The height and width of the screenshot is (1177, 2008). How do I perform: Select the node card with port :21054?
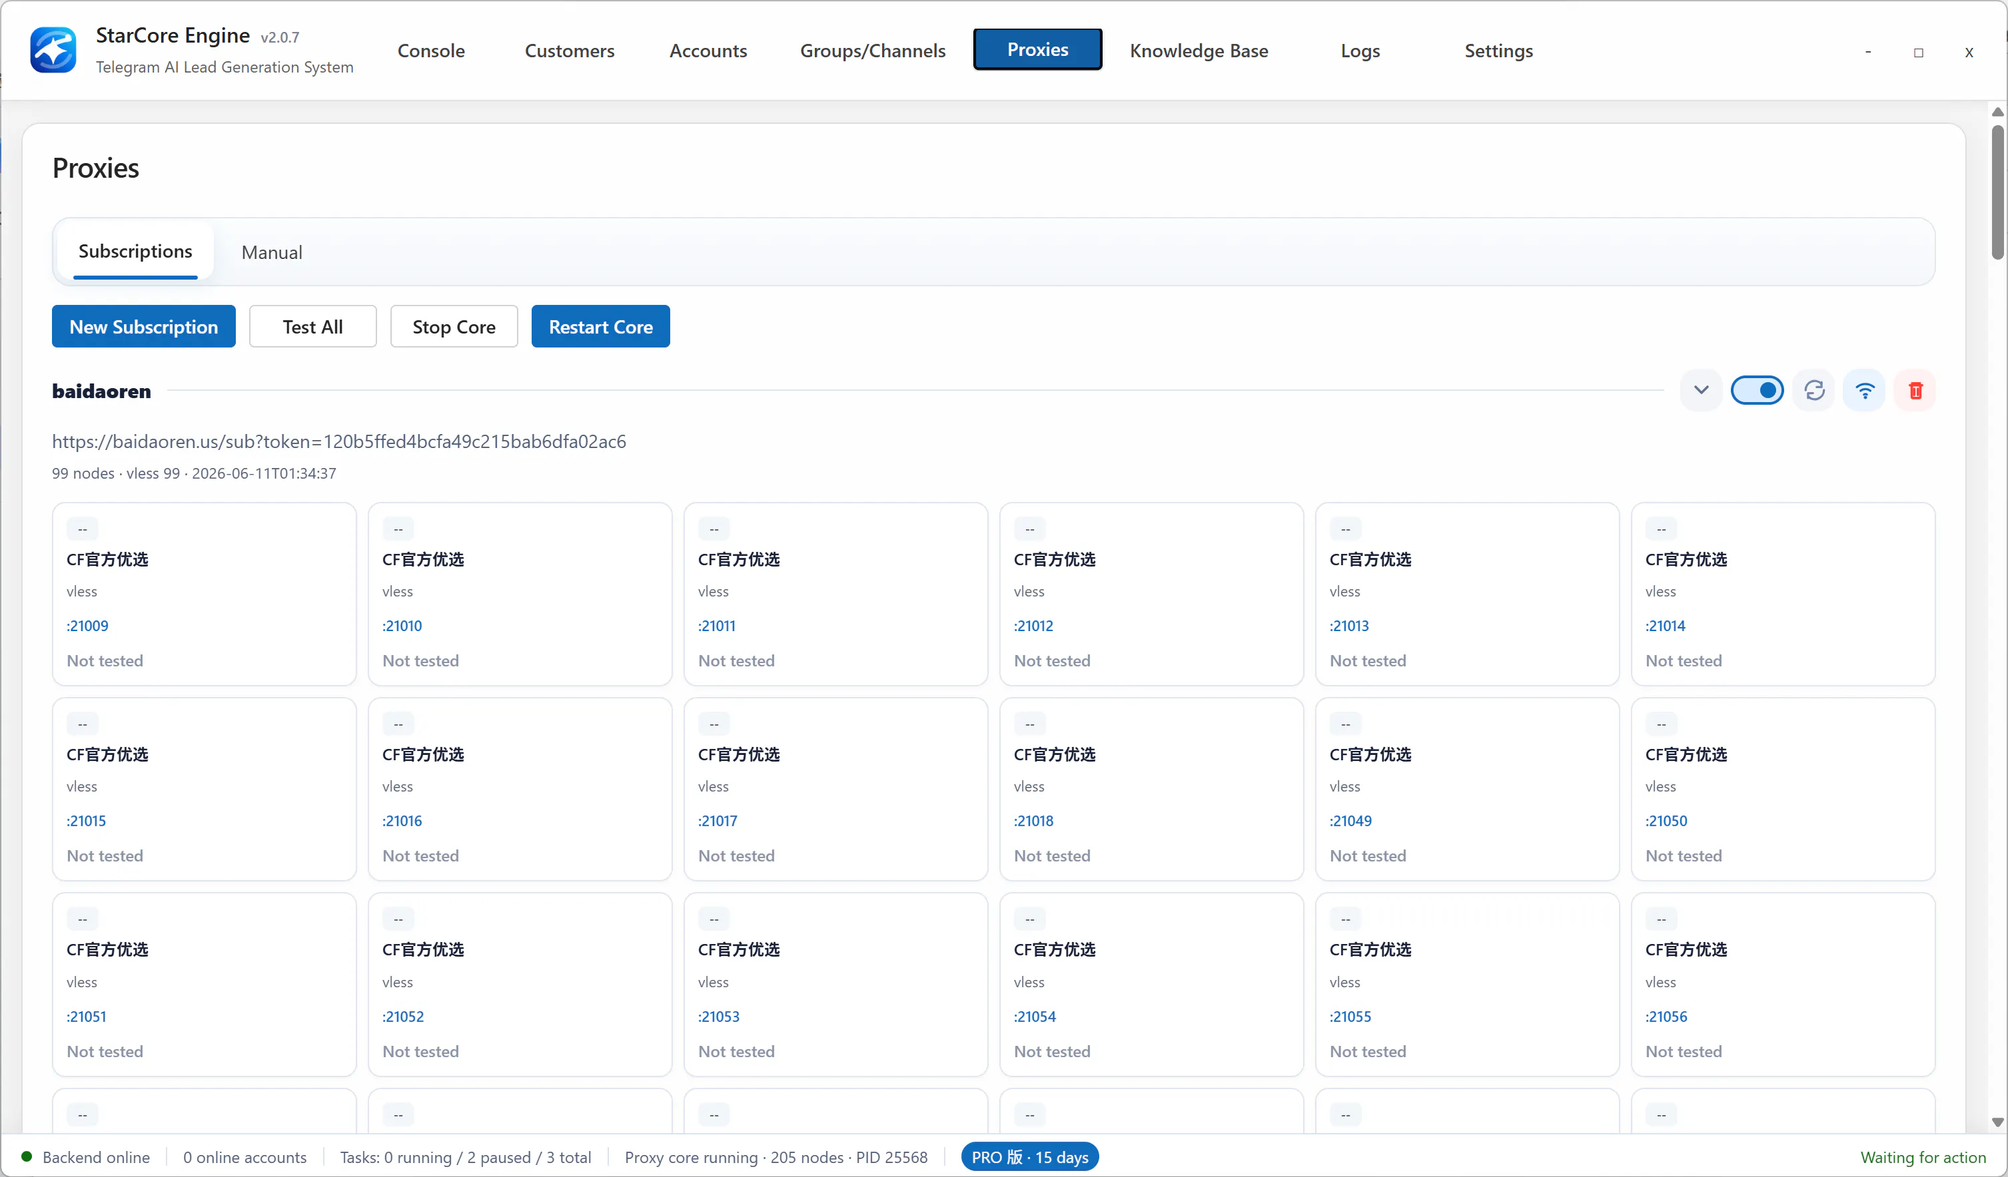(x=1151, y=985)
